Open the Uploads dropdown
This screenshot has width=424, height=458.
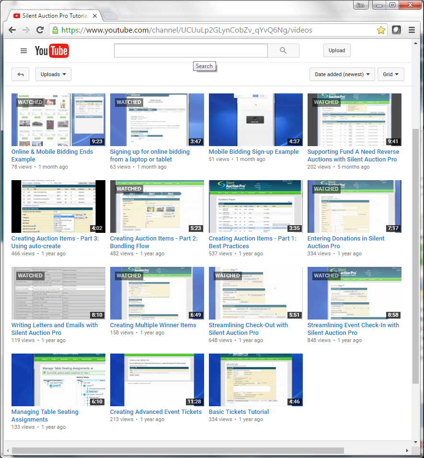tap(54, 74)
